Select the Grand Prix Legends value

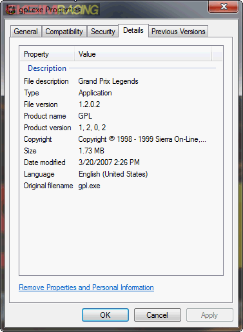click(x=108, y=81)
